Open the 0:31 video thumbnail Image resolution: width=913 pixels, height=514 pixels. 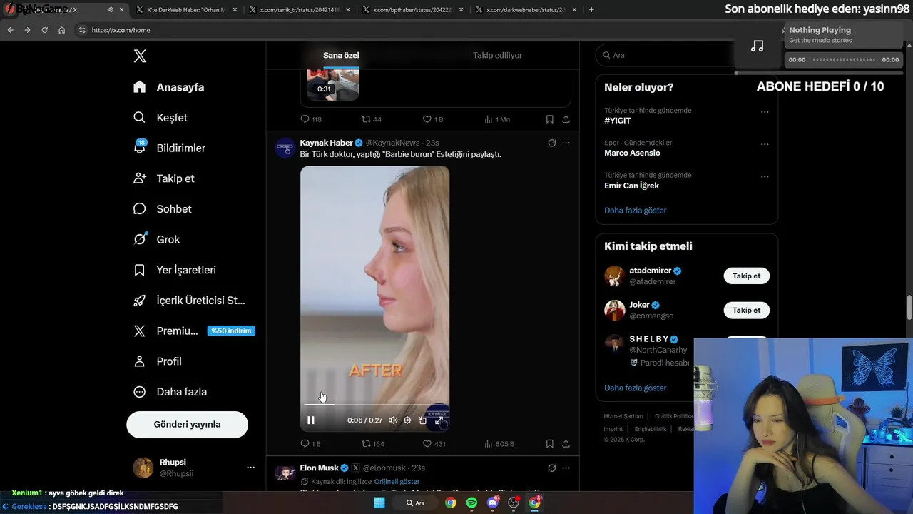pyautogui.click(x=333, y=85)
